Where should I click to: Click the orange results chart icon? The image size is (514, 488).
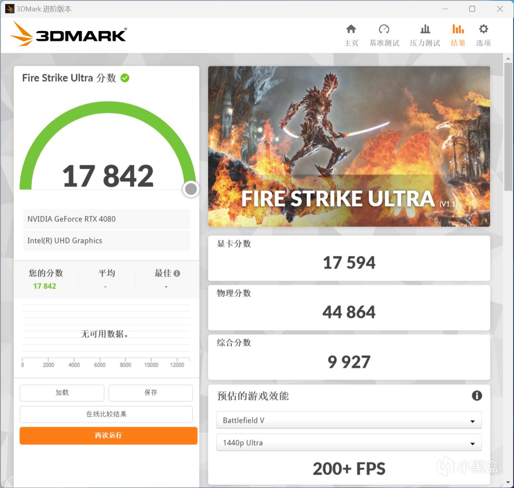458,29
